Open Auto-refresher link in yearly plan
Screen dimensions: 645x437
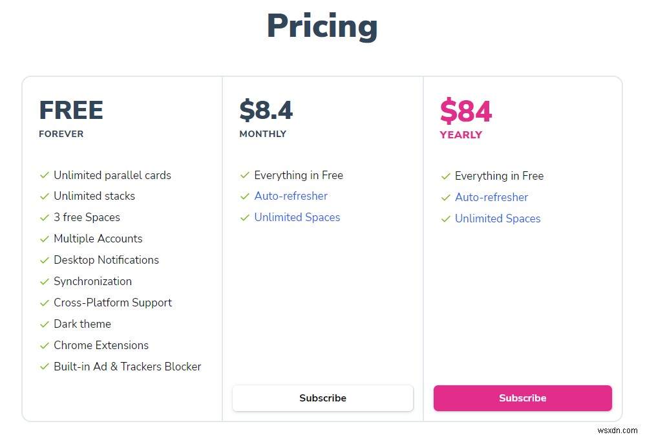491,197
